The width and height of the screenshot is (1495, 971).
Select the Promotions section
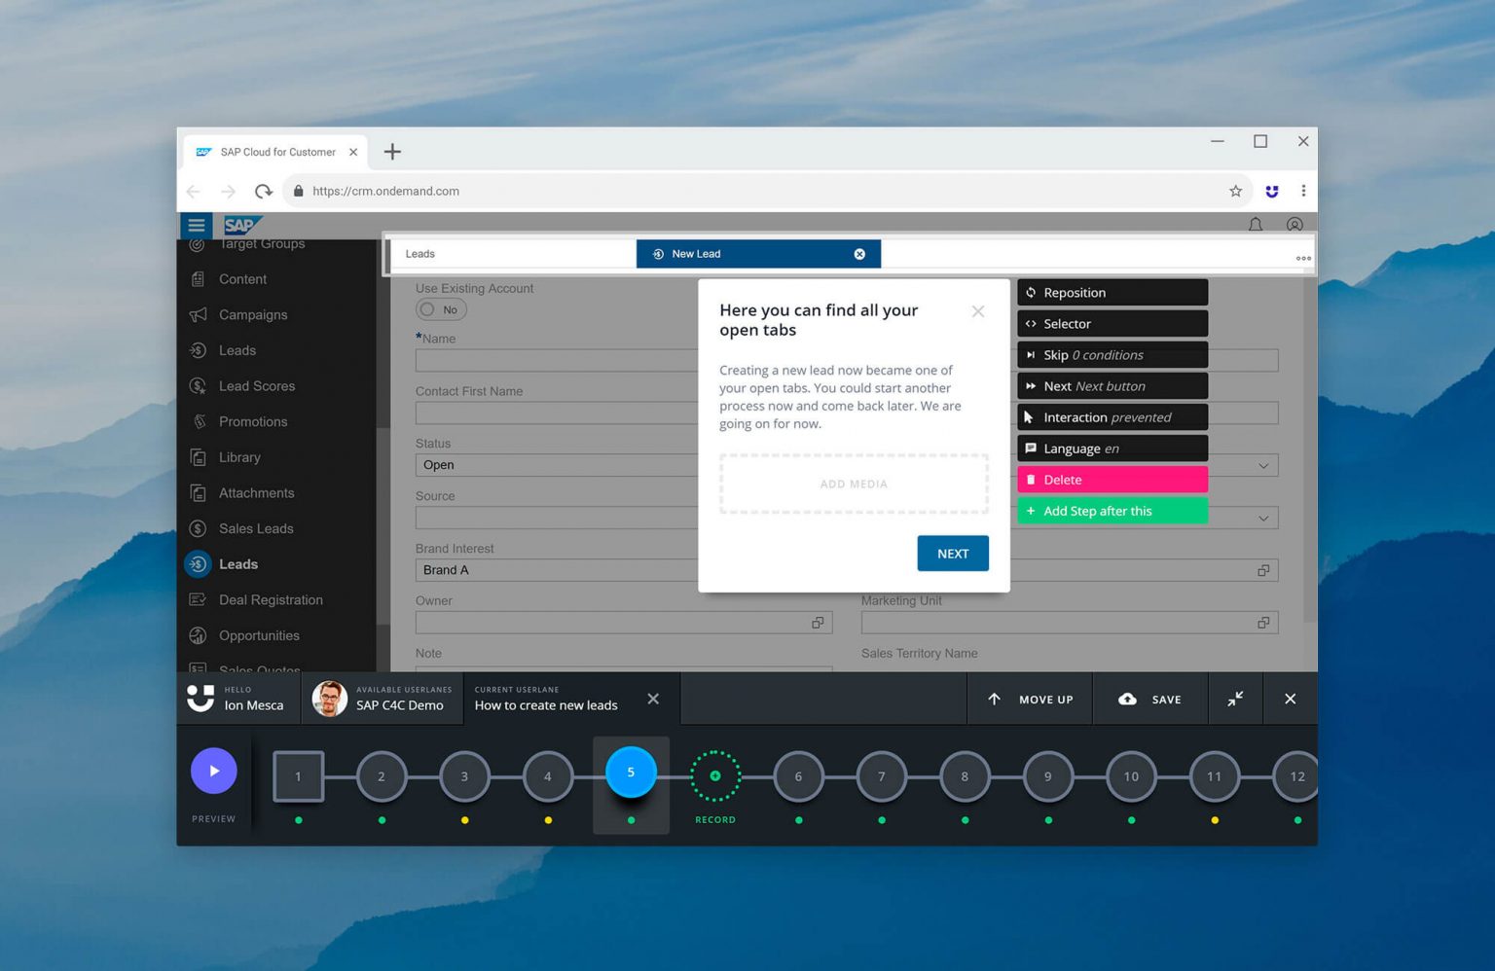(252, 421)
